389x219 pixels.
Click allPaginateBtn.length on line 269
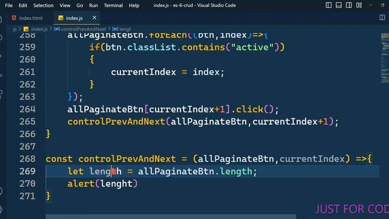(x=195, y=172)
